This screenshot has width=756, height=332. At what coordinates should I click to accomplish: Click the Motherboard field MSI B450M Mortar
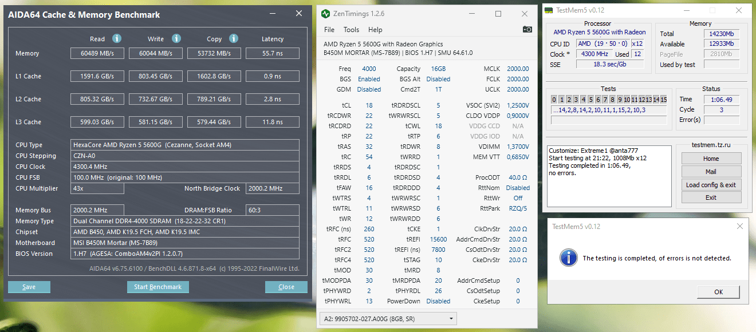click(x=185, y=243)
